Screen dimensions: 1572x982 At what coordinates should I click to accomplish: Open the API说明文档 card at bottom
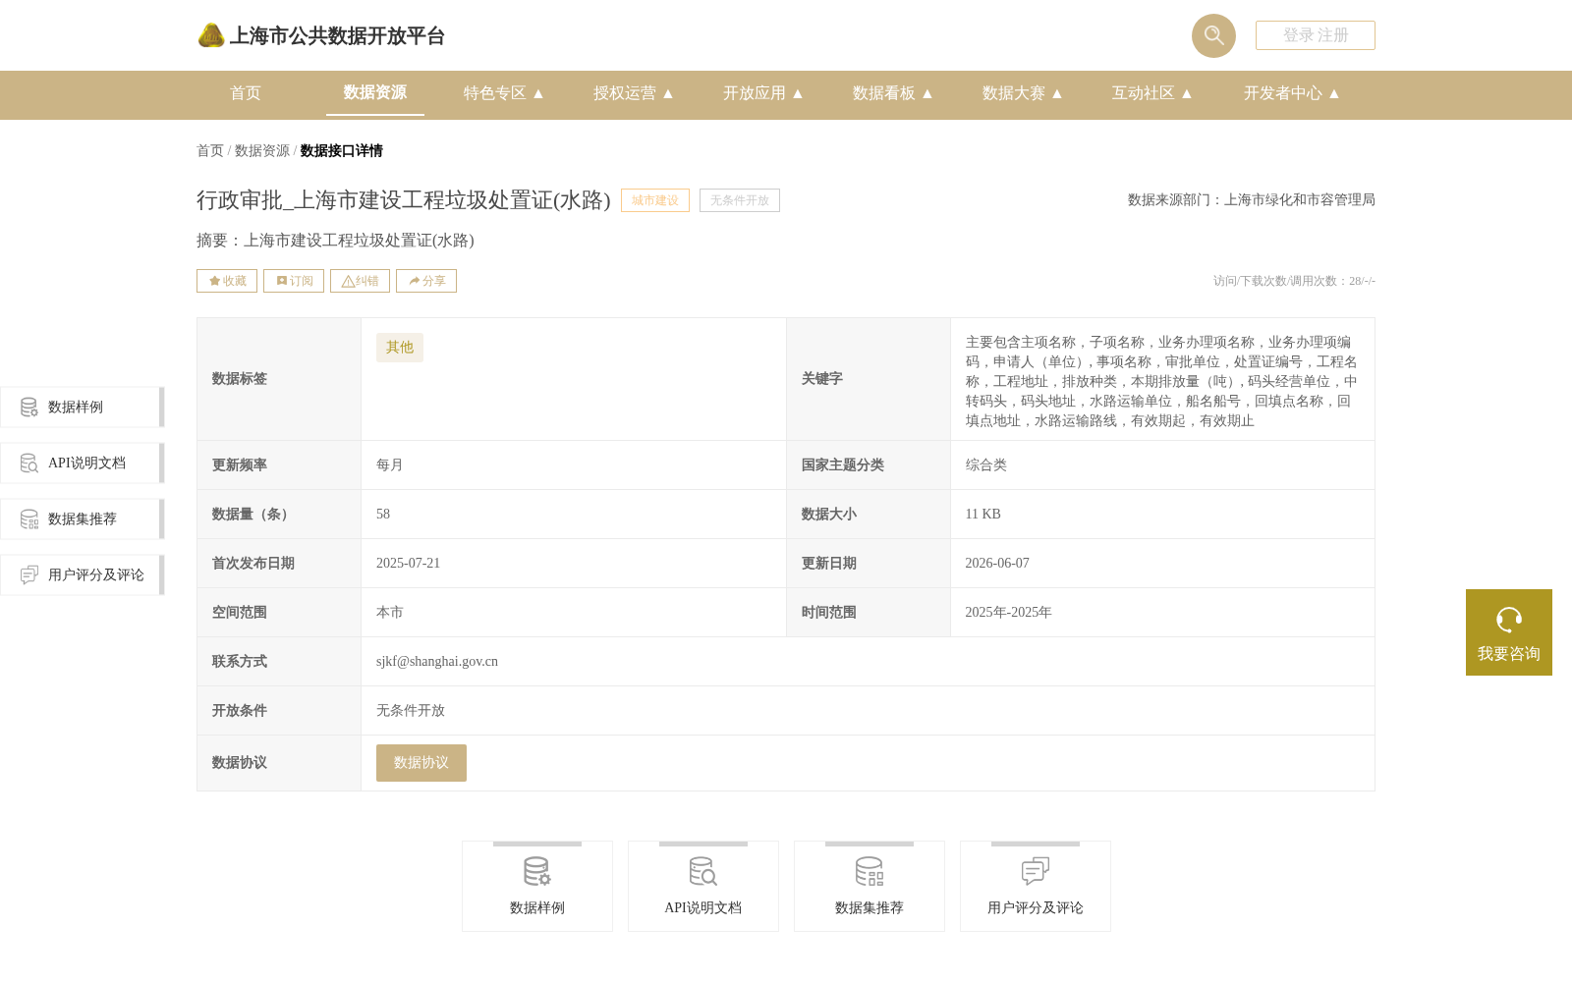(x=703, y=886)
